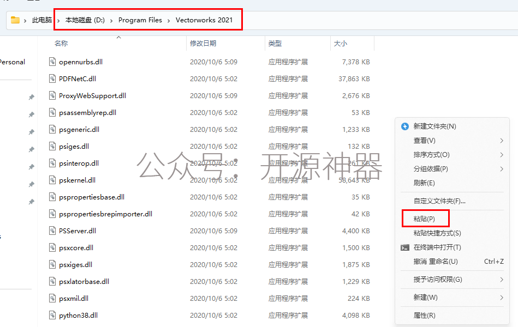Select the file name PSServer.dll

(x=78, y=231)
